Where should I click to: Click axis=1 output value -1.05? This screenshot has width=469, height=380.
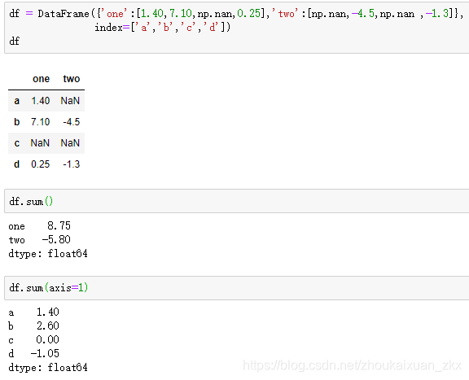pyautogui.click(x=45, y=353)
